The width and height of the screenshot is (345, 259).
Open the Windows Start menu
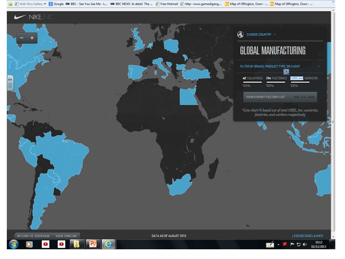(x=14, y=244)
